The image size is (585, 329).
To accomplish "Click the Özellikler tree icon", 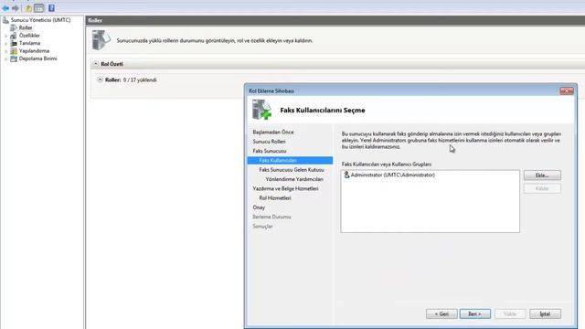I will [x=14, y=36].
